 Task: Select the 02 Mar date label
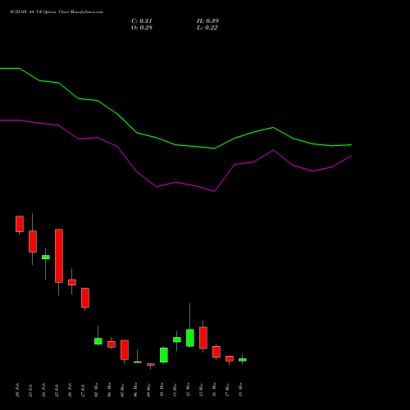[x=97, y=390]
